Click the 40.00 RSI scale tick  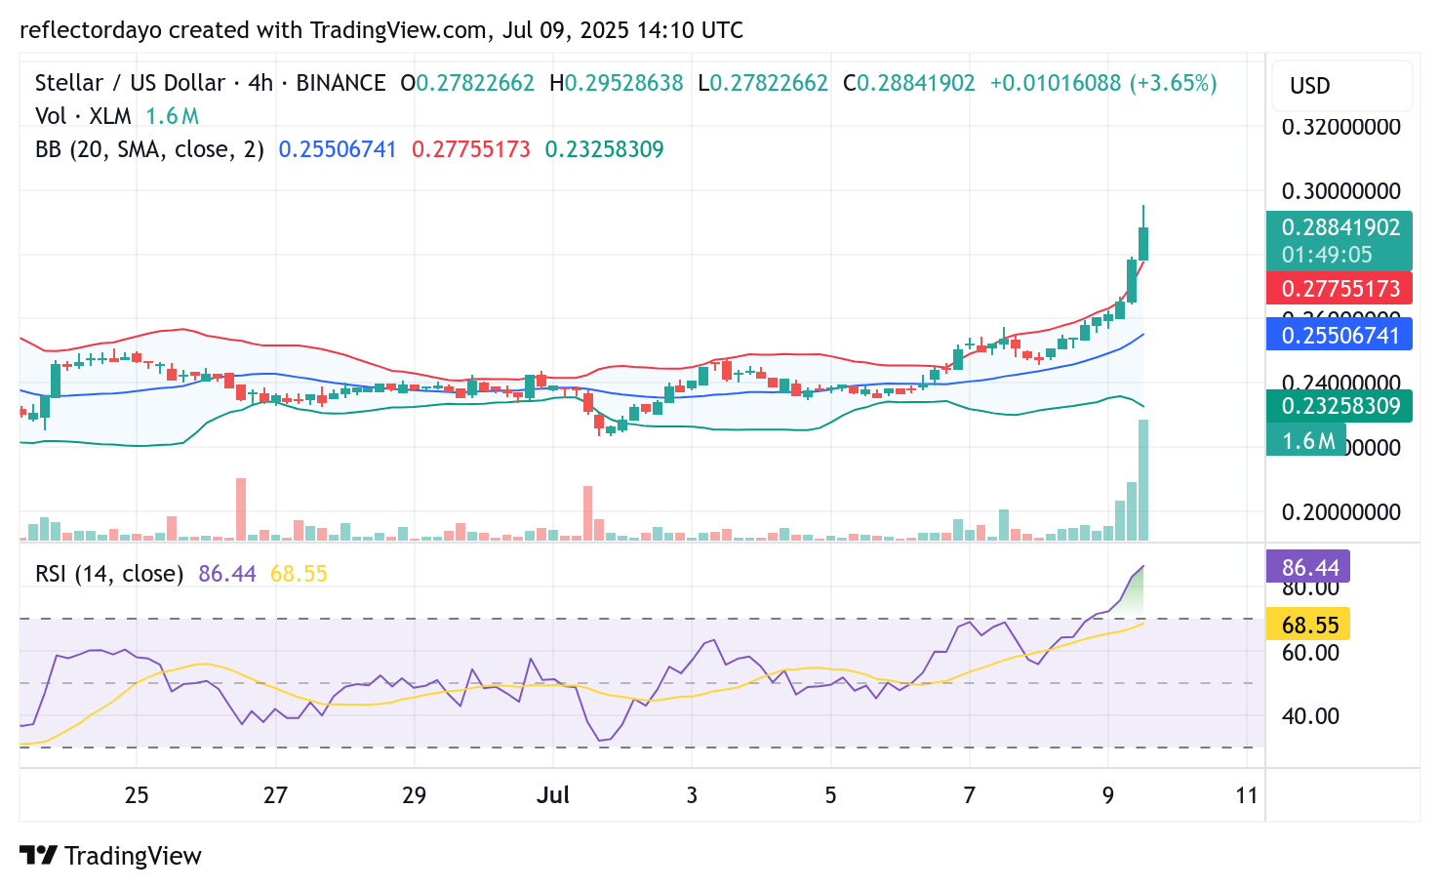(1310, 716)
